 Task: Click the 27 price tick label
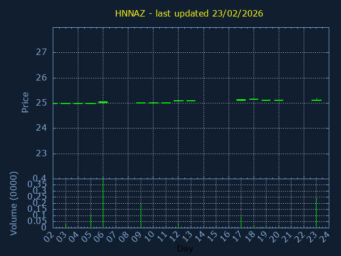click(x=42, y=52)
